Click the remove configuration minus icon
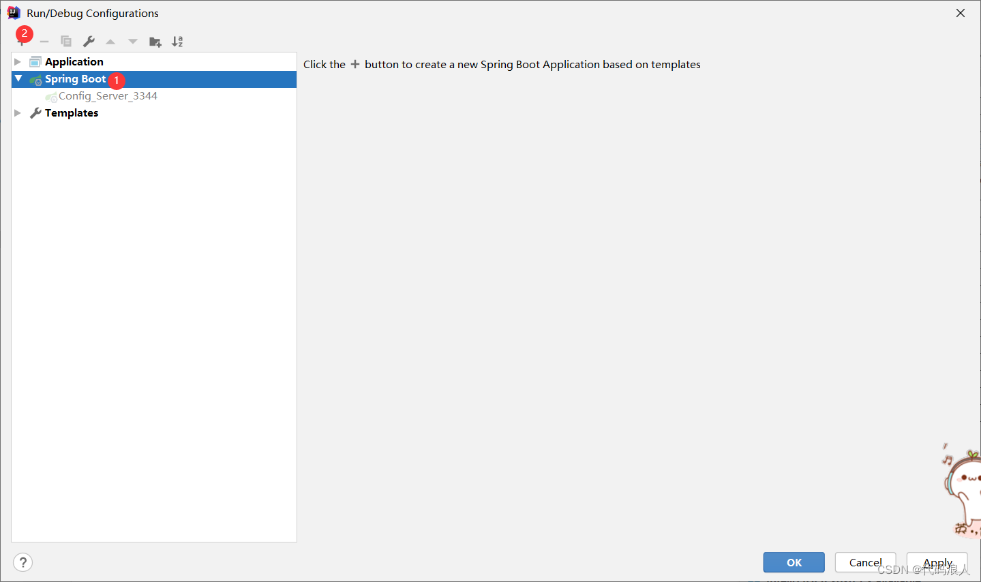981x582 pixels. tap(44, 42)
